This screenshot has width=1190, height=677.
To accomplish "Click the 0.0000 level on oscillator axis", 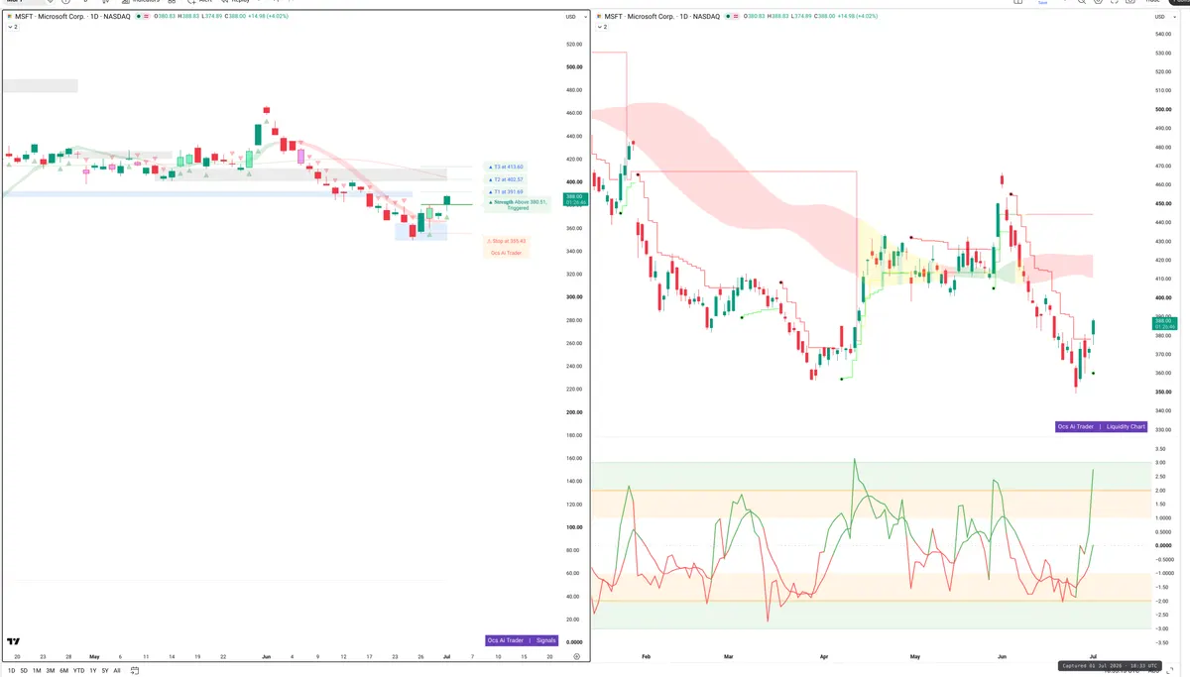I will (1163, 545).
